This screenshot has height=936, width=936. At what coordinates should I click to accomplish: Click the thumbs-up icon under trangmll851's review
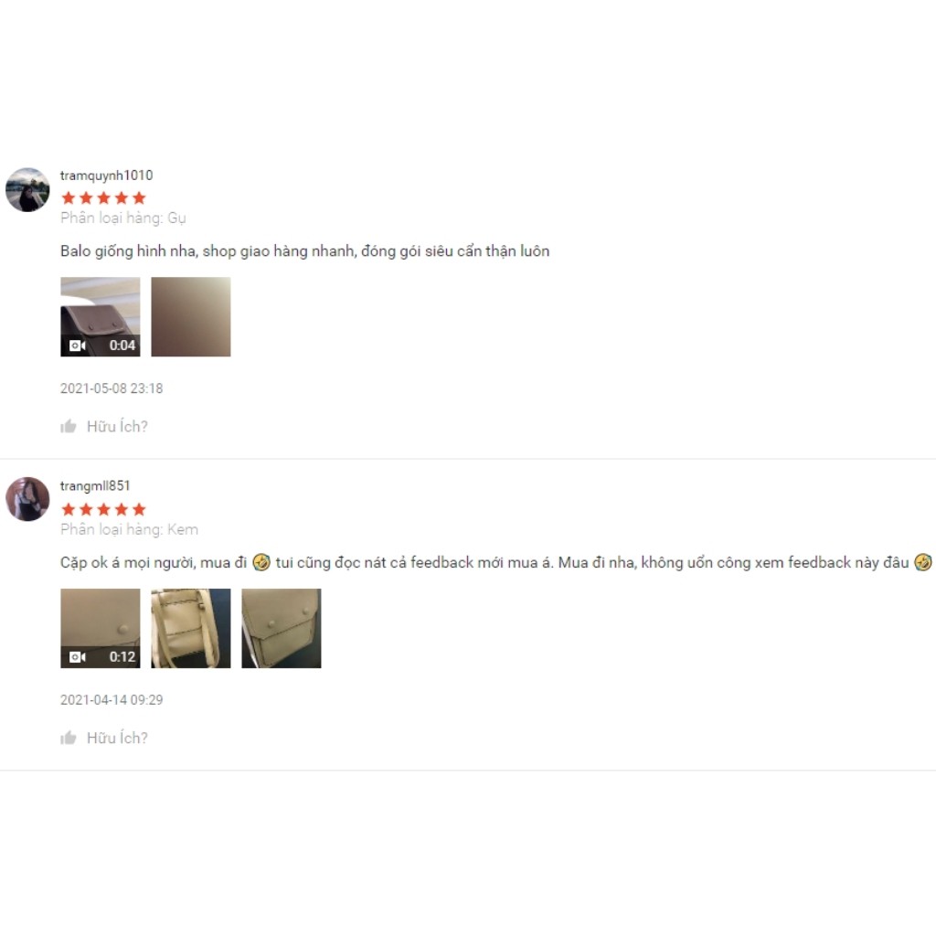tap(69, 738)
